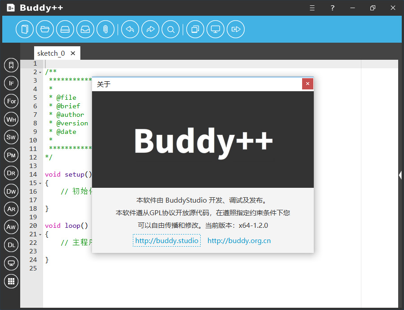The width and height of the screenshot is (404, 310).
Task: Click the 'void setup()' code text
Action: pos(68,175)
